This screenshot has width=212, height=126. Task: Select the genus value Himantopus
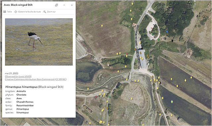point(23,109)
